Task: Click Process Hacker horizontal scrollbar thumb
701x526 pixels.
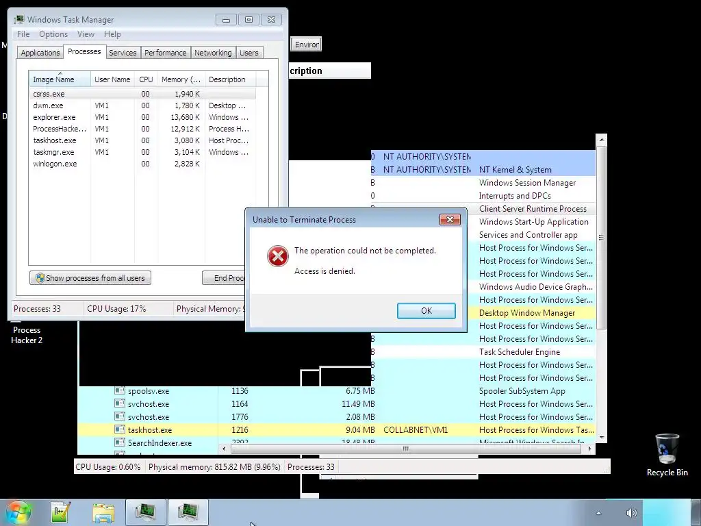Action: point(405,449)
